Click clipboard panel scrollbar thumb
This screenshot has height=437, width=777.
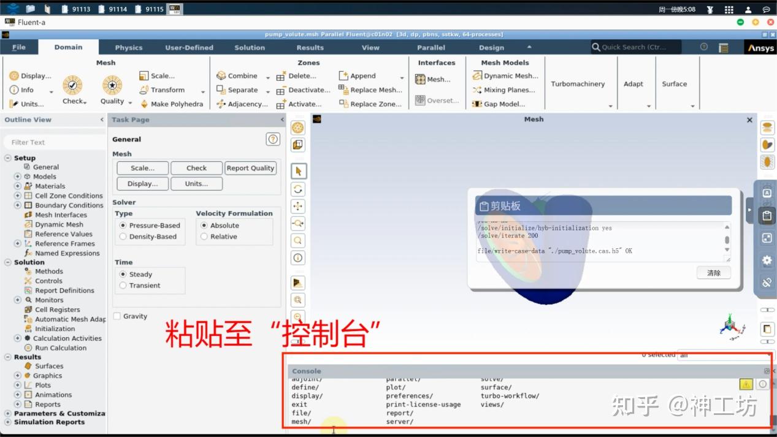727,241
